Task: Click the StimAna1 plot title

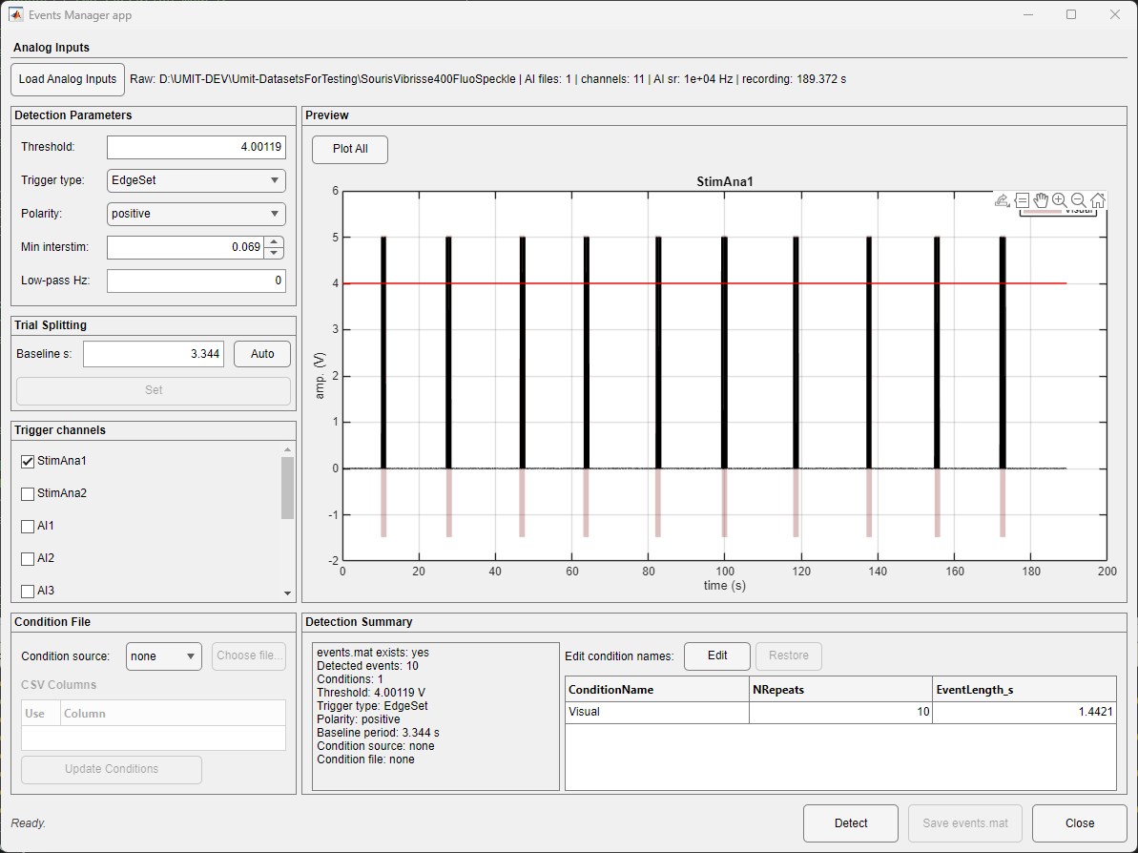Action: coord(724,181)
